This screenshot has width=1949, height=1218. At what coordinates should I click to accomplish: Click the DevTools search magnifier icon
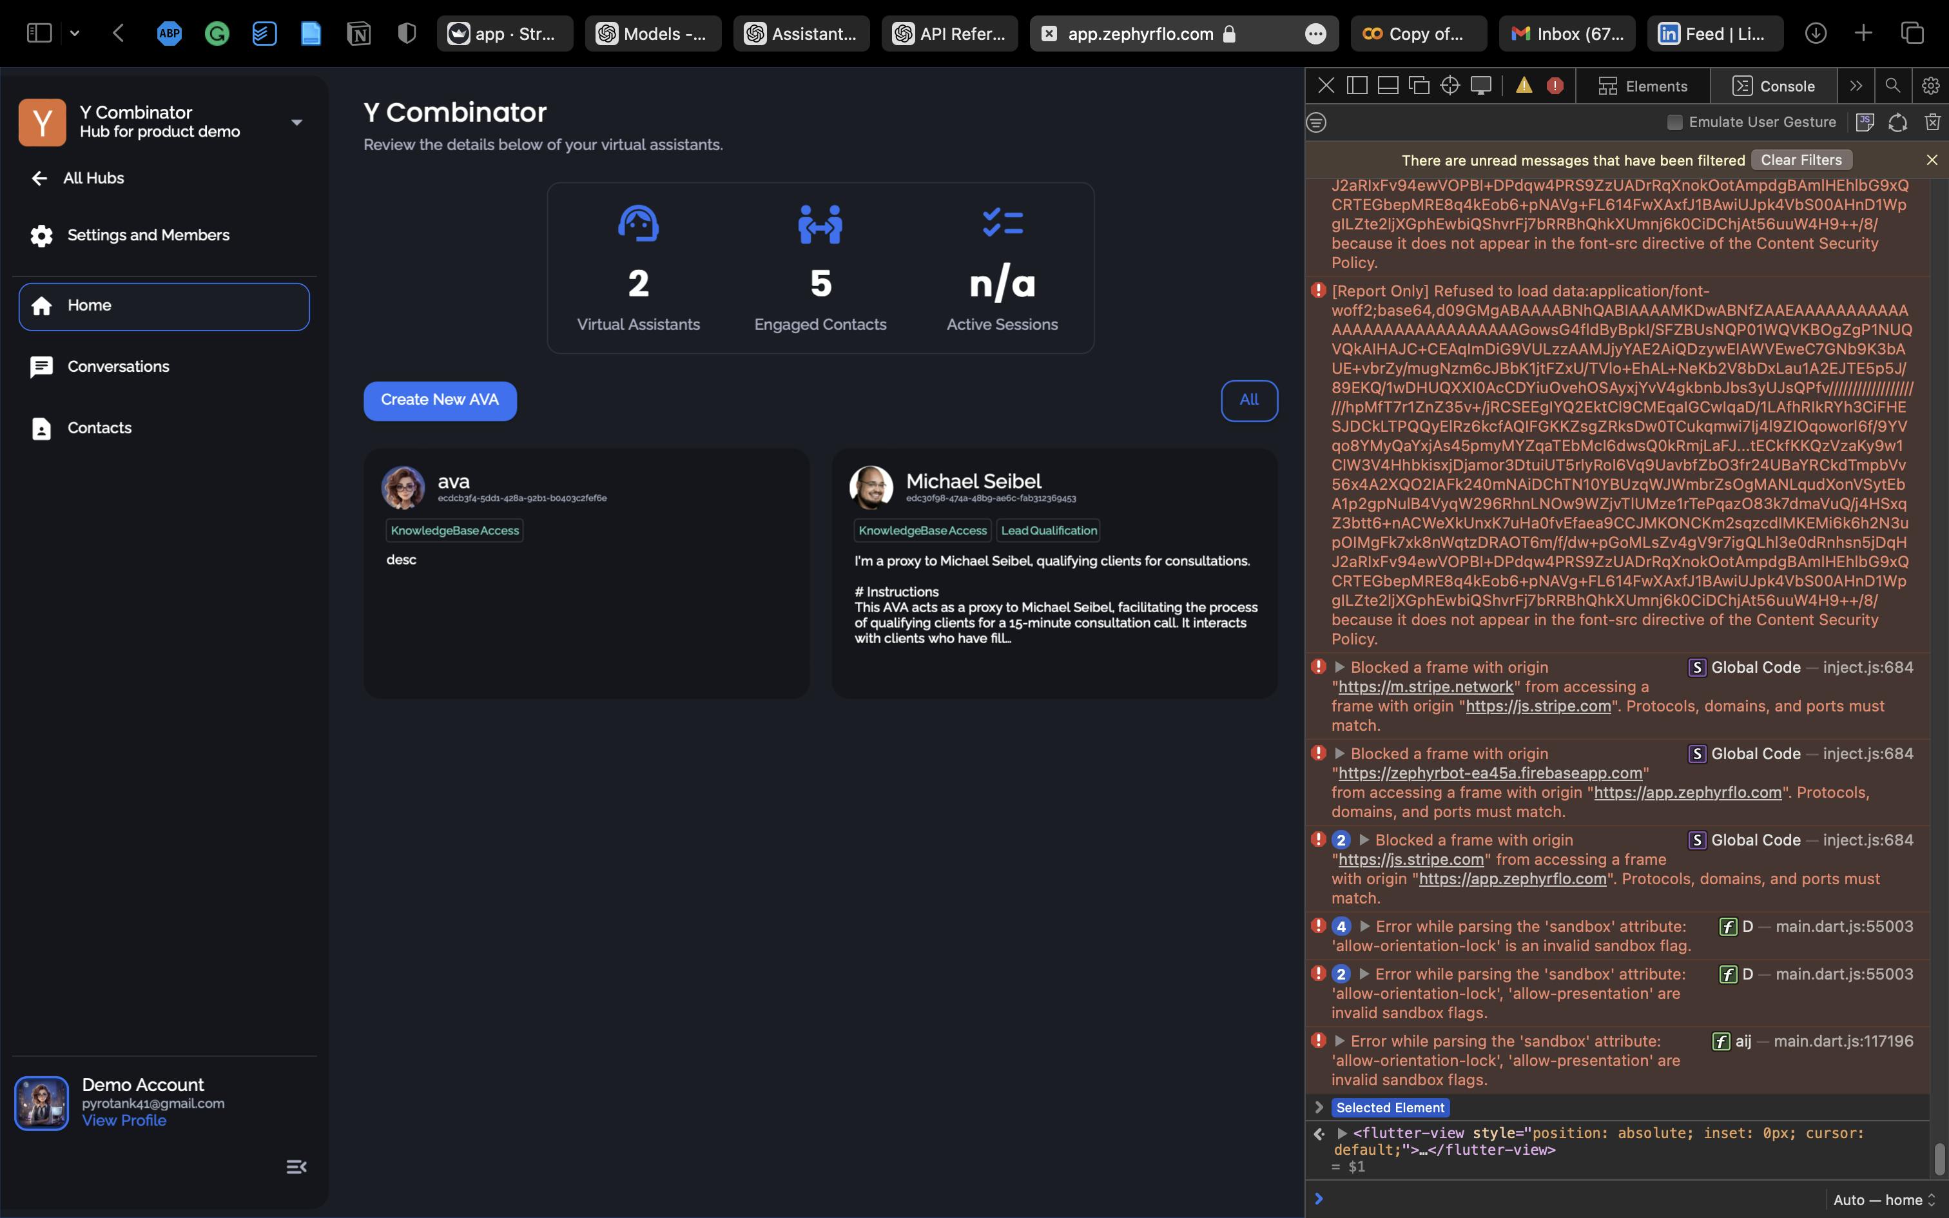tap(1893, 85)
